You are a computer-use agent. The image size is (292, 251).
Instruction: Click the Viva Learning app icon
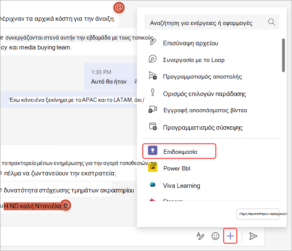click(x=153, y=184)
